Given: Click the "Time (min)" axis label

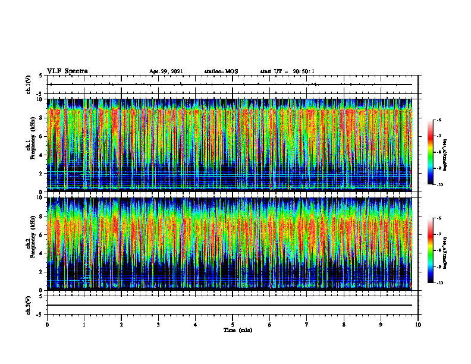Looking at the screenshot, I should (238, 330).
